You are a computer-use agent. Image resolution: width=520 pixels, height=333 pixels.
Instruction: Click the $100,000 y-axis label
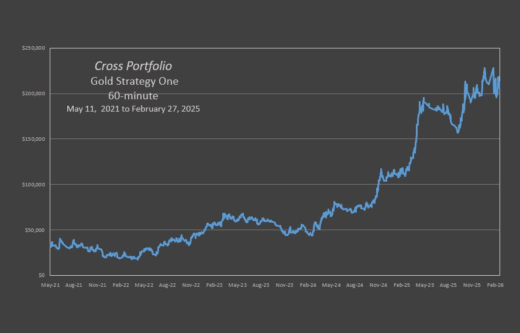[x=34, y=185]
